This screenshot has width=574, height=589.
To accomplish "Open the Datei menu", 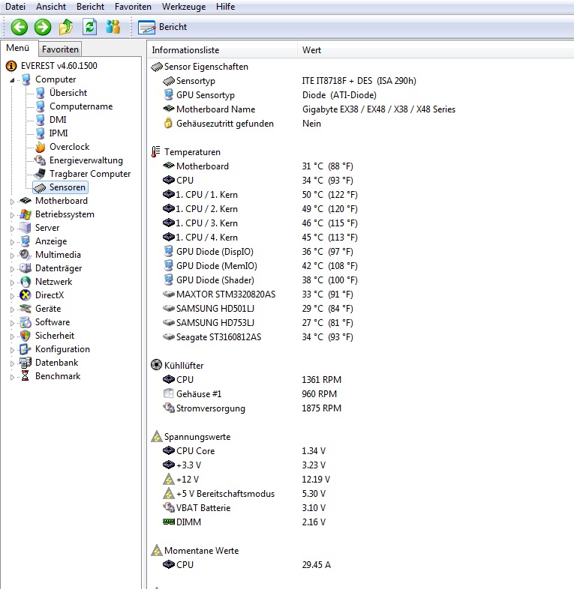I will 16,7.
